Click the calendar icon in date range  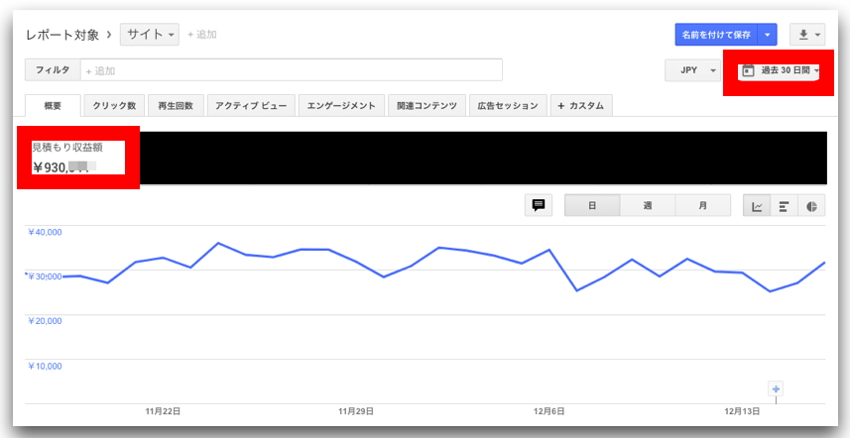pos(747,70)
